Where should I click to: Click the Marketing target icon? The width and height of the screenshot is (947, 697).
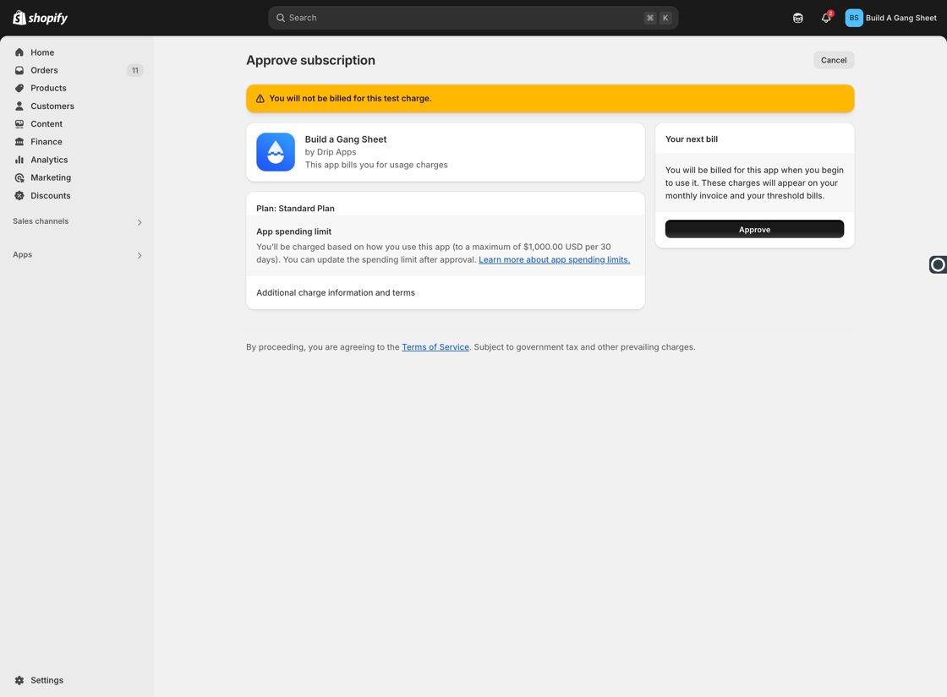[x=19, y=177]
